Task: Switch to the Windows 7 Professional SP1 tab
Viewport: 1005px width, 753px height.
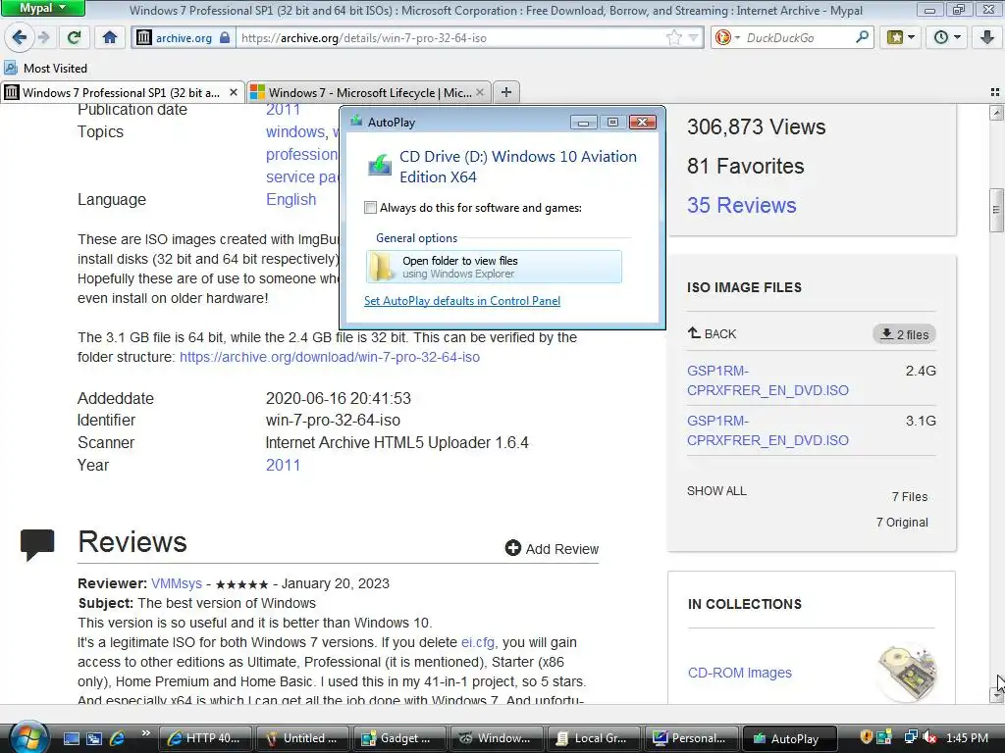Action: point(123,93)
